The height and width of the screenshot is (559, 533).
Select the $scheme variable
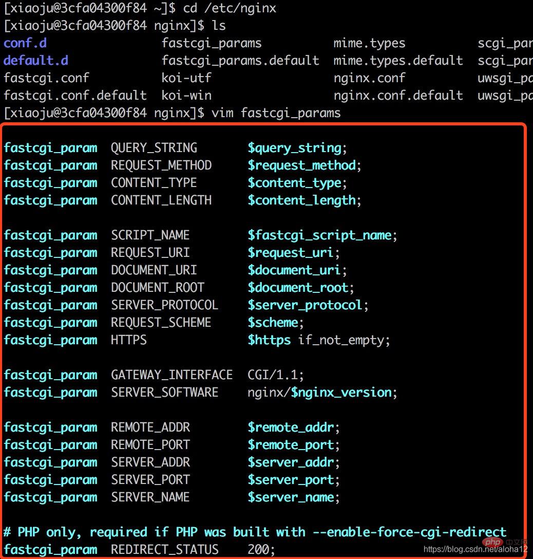click(x=273, y=323)
